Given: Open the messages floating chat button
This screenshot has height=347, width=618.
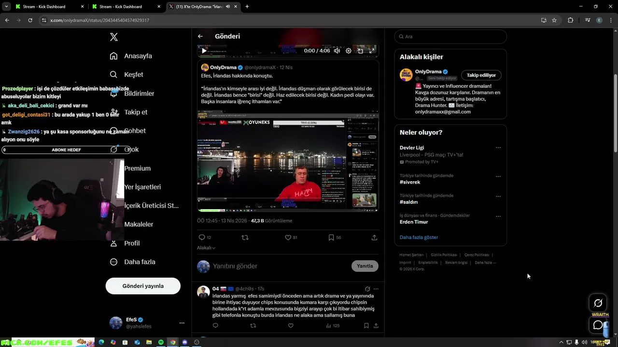Looking at the screenshot, I should coord(598,325).
